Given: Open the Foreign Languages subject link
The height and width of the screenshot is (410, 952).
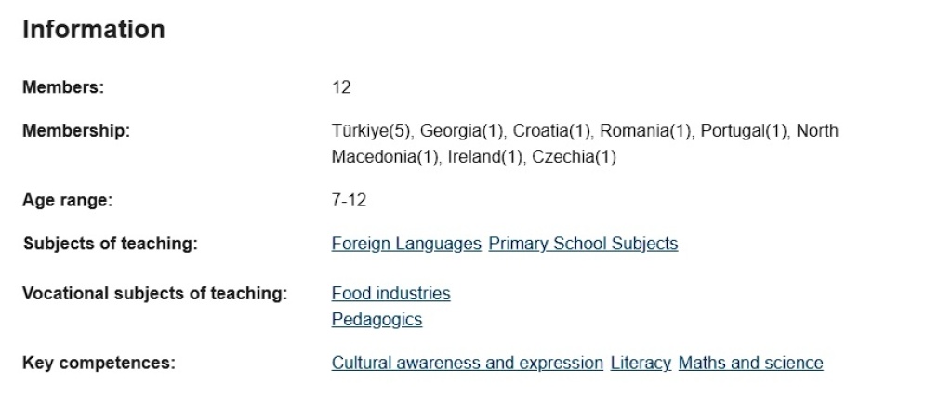Looking at the screenshot, I should 406,244.
